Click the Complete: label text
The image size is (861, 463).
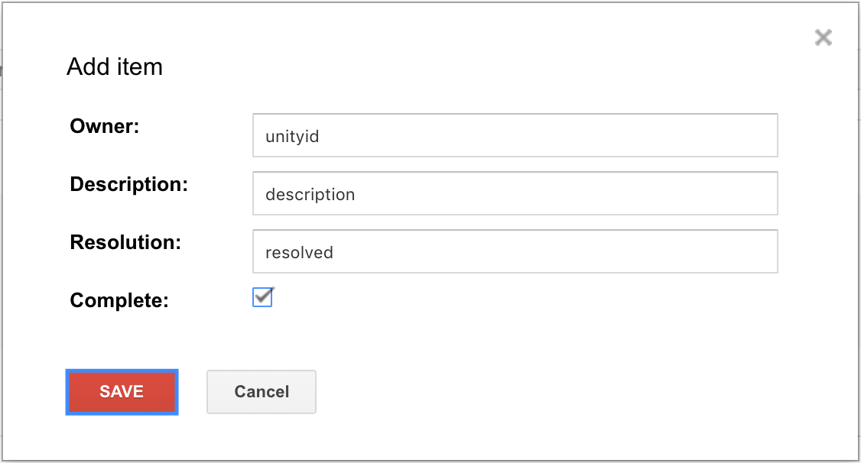(119, 300)
